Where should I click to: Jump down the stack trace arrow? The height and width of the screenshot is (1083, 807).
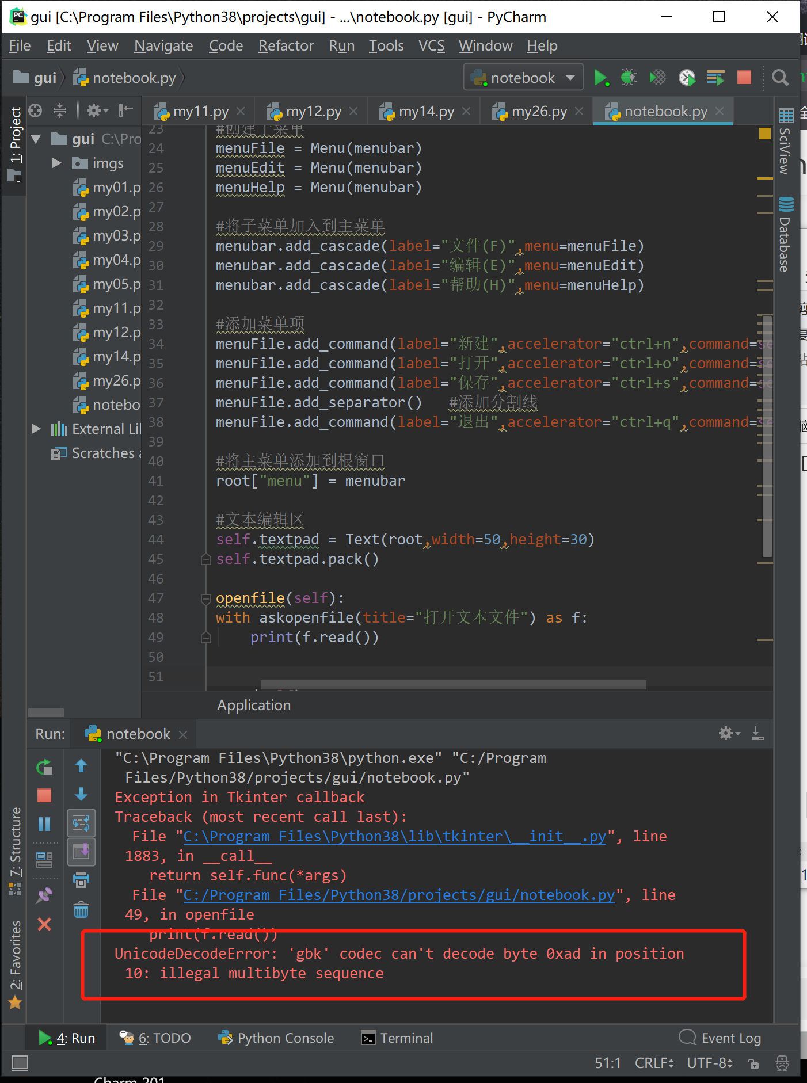click(81, 795)
